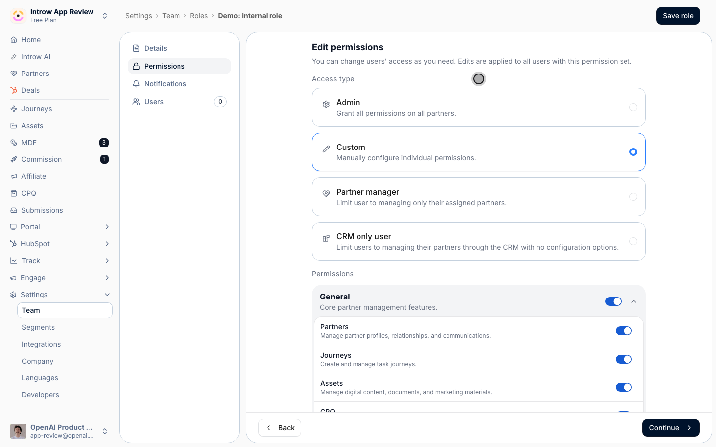716x447 pixels.
Task: Toggle the Partners permission switch
Action: tap(624, 331)
